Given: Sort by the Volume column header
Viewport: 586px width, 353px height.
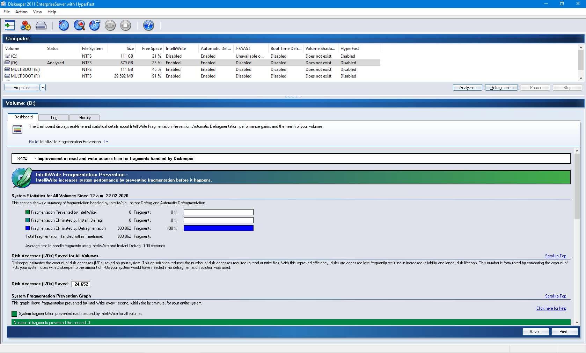Looking at the screenshot, I should coord(24,49).
